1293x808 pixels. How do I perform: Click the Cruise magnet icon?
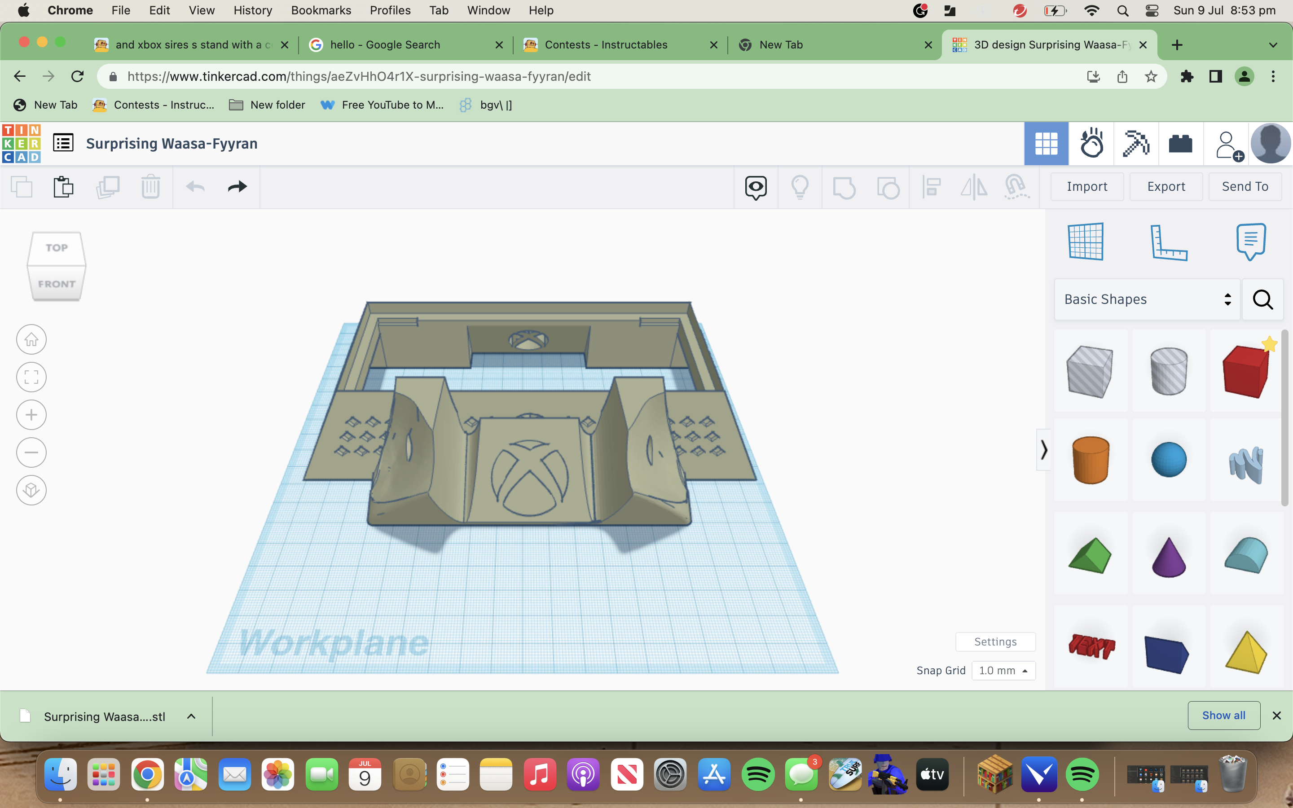point(1016,187)
